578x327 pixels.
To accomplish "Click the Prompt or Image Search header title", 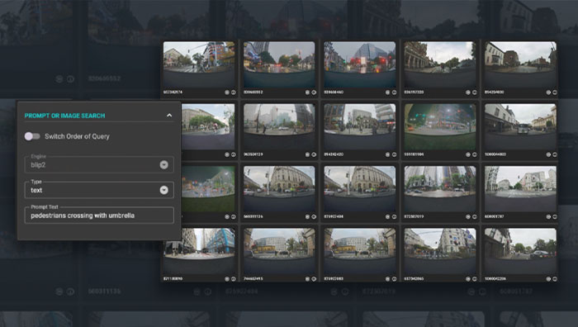I will (65, 116).
